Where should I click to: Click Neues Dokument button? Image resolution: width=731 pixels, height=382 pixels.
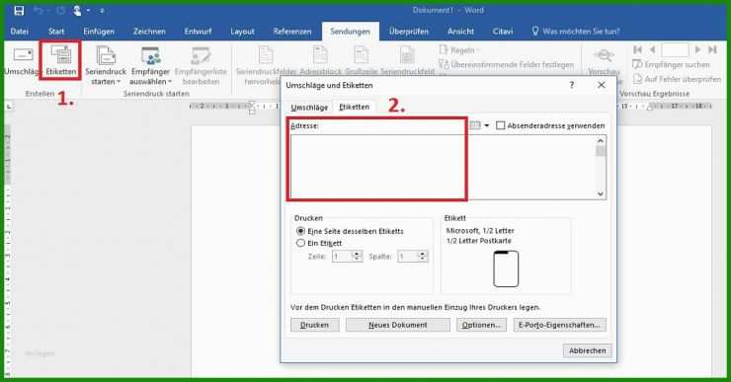(398, 325)
